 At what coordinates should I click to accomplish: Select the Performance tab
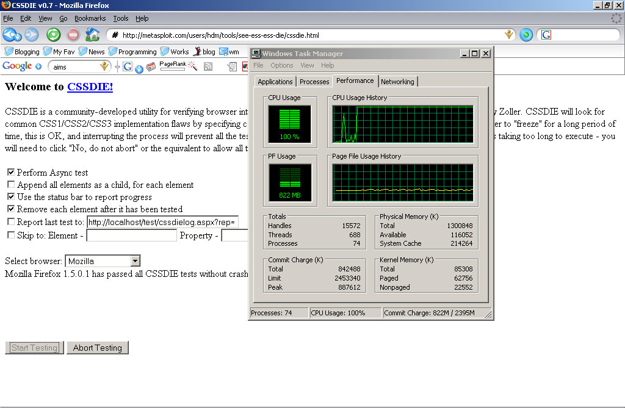(355, 81)
